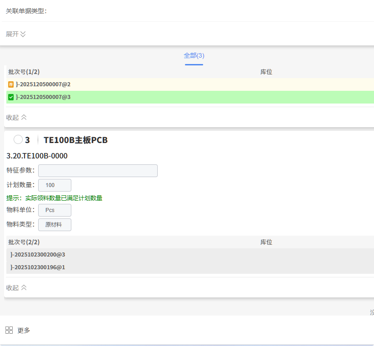Image resolution: width=374 pixels, height=346 pixels.
Task: Switch to the 全部(3) tab
Action: tap(194, 55)
